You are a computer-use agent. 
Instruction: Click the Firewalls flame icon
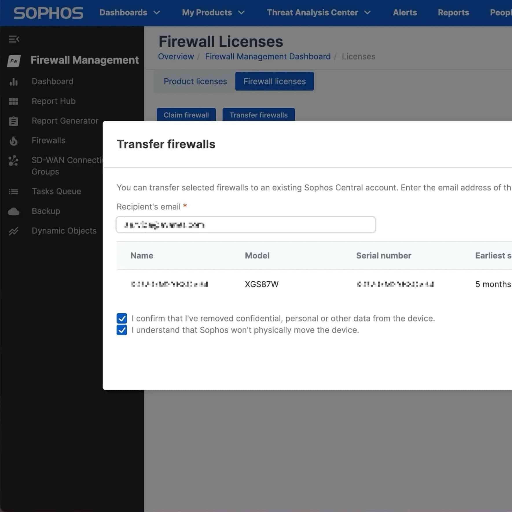click(14, 141)
